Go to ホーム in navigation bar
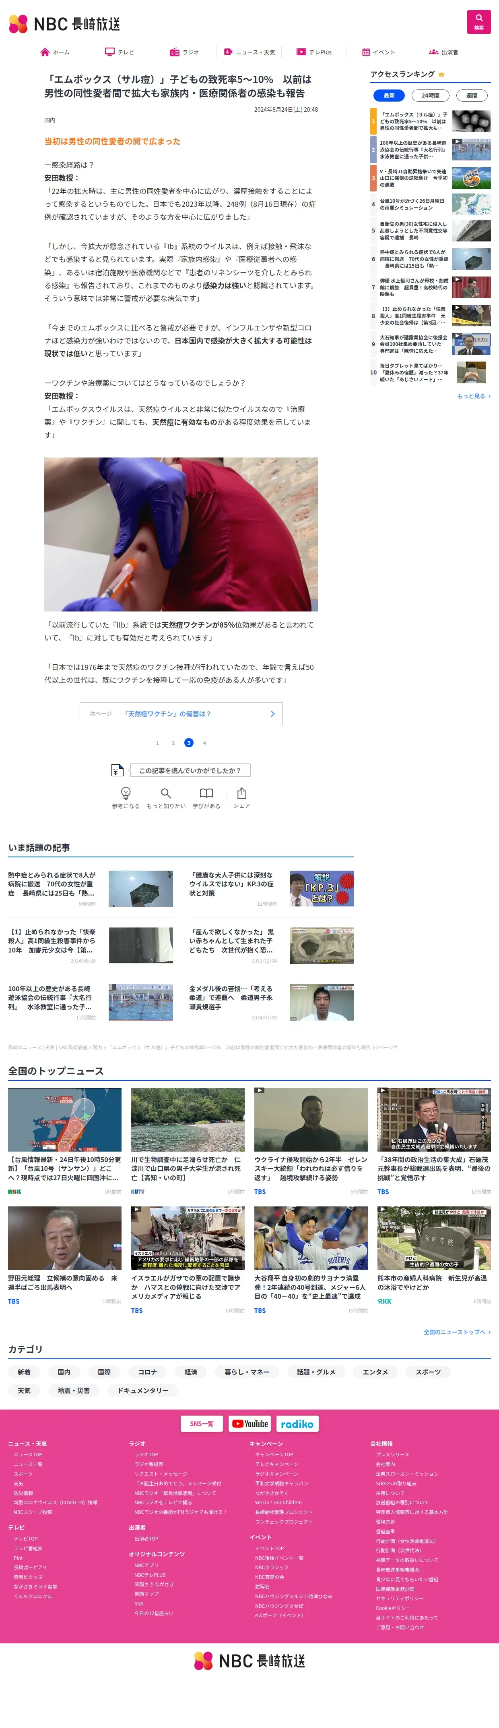Image resolution: width=499 pixels, height=1728 pixels. [55, 52]
